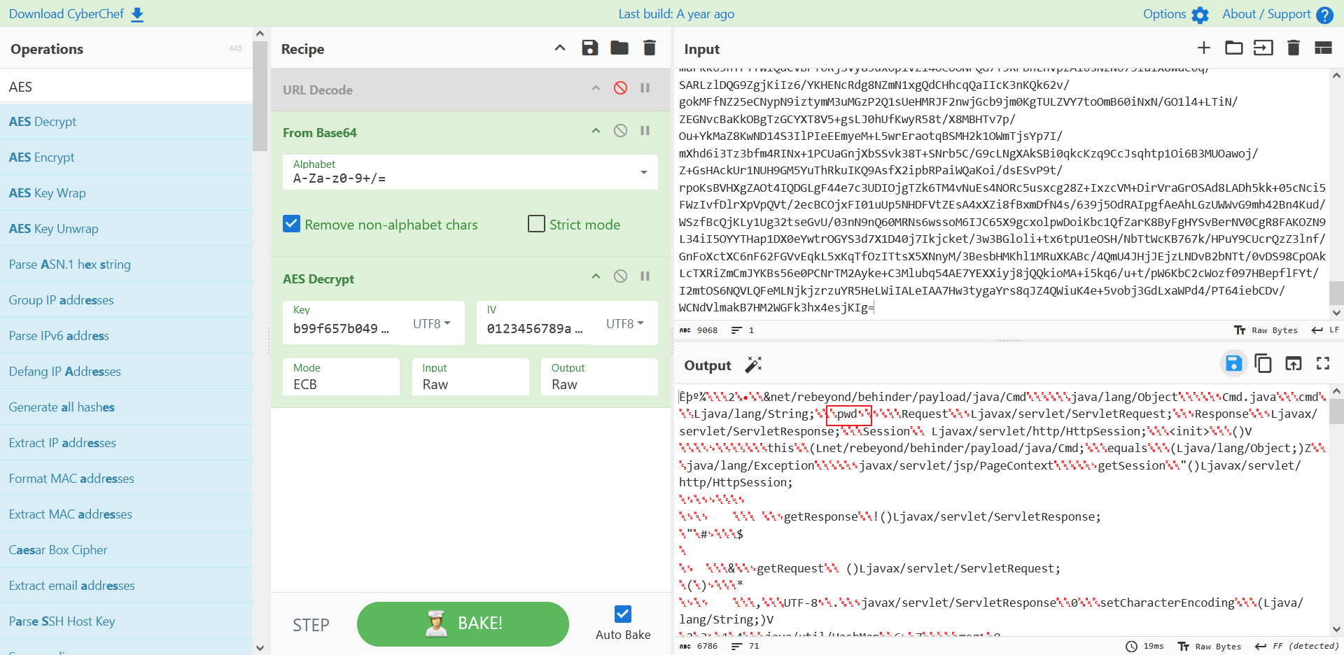Toggle the Auto Bake checkbox
The image size is (1344, 655).
[623, 614]
